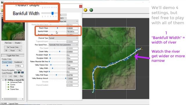Click the Fit preview button
This screenshot has width=186, height=105.
tap(19, 50)
